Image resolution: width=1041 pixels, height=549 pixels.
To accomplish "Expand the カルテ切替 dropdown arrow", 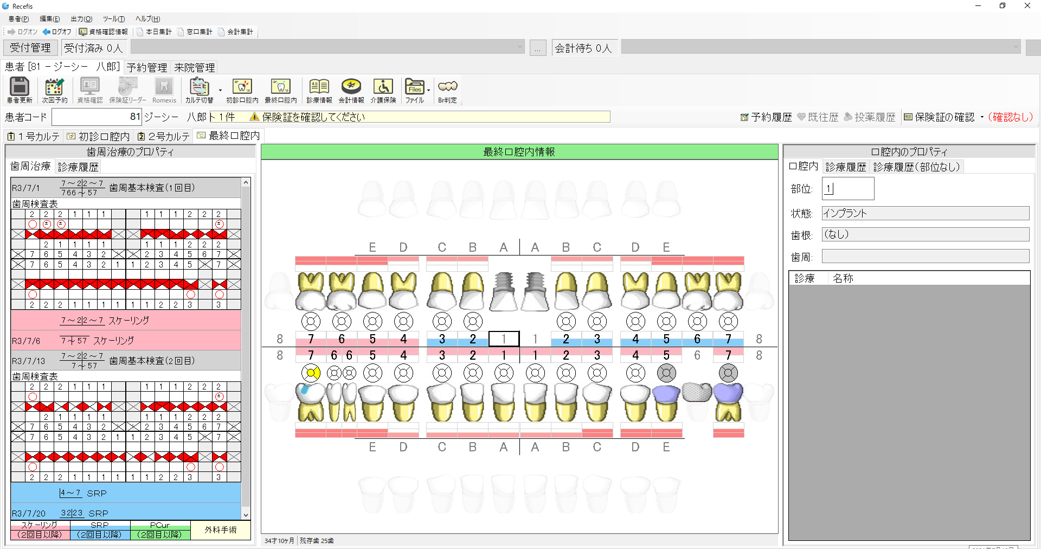I will [220, 90].
